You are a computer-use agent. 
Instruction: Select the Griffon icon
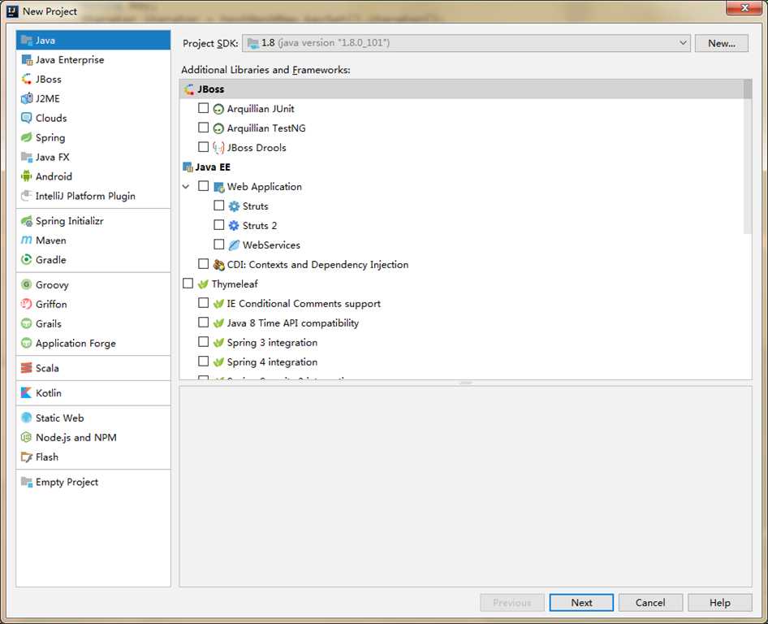tap(27, 305)
